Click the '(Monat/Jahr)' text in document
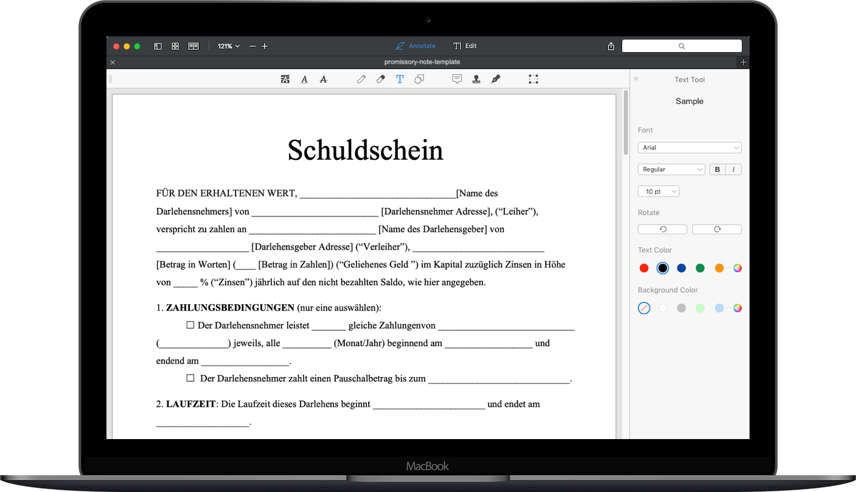856x492 pixels. pyautogui.click(x=359, y=343)
